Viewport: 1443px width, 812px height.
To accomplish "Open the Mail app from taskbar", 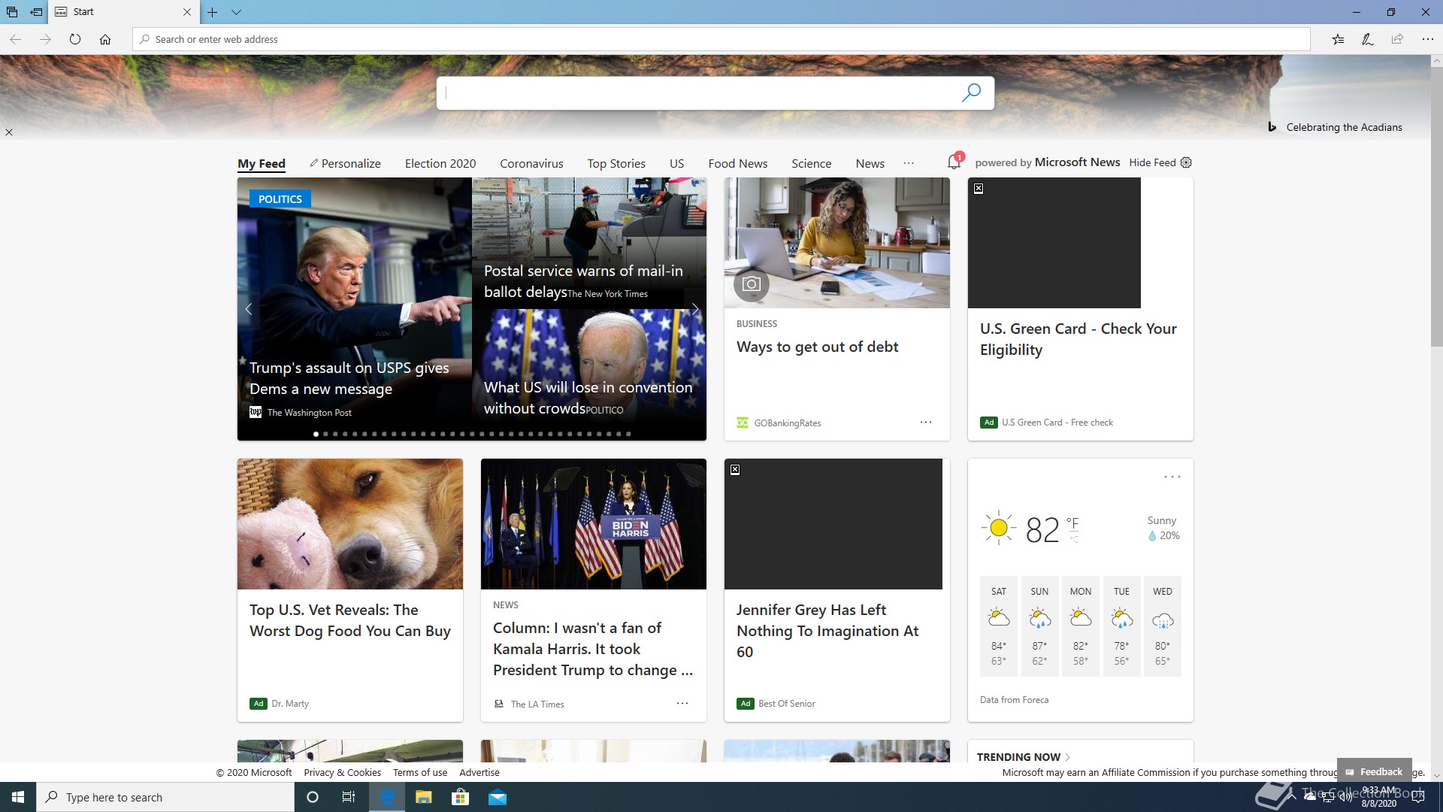I will tap(497, 797).
